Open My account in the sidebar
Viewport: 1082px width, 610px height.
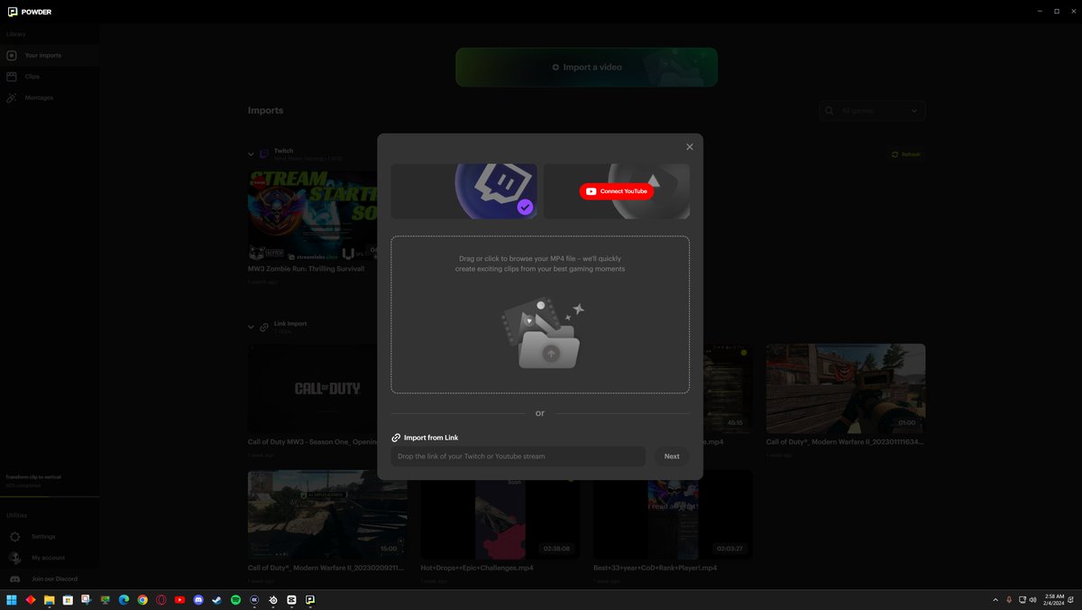pos(48,558)
